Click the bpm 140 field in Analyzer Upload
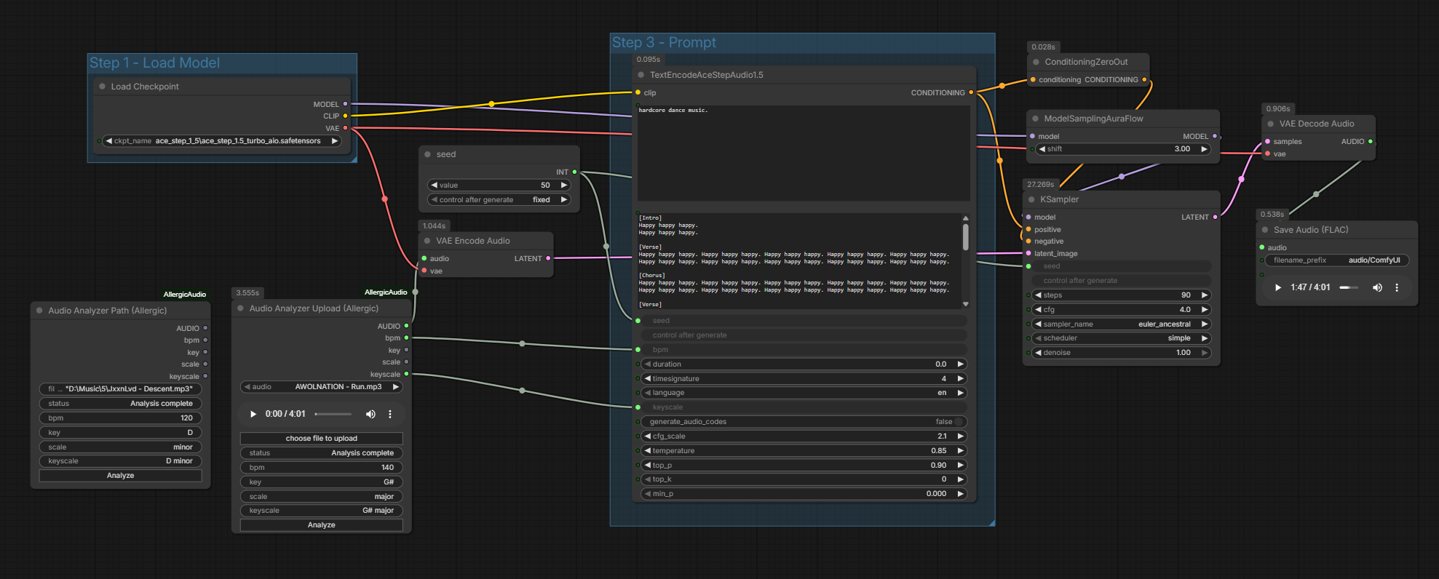The height and width of the screenshot is (579, 1439). [322, 468]
